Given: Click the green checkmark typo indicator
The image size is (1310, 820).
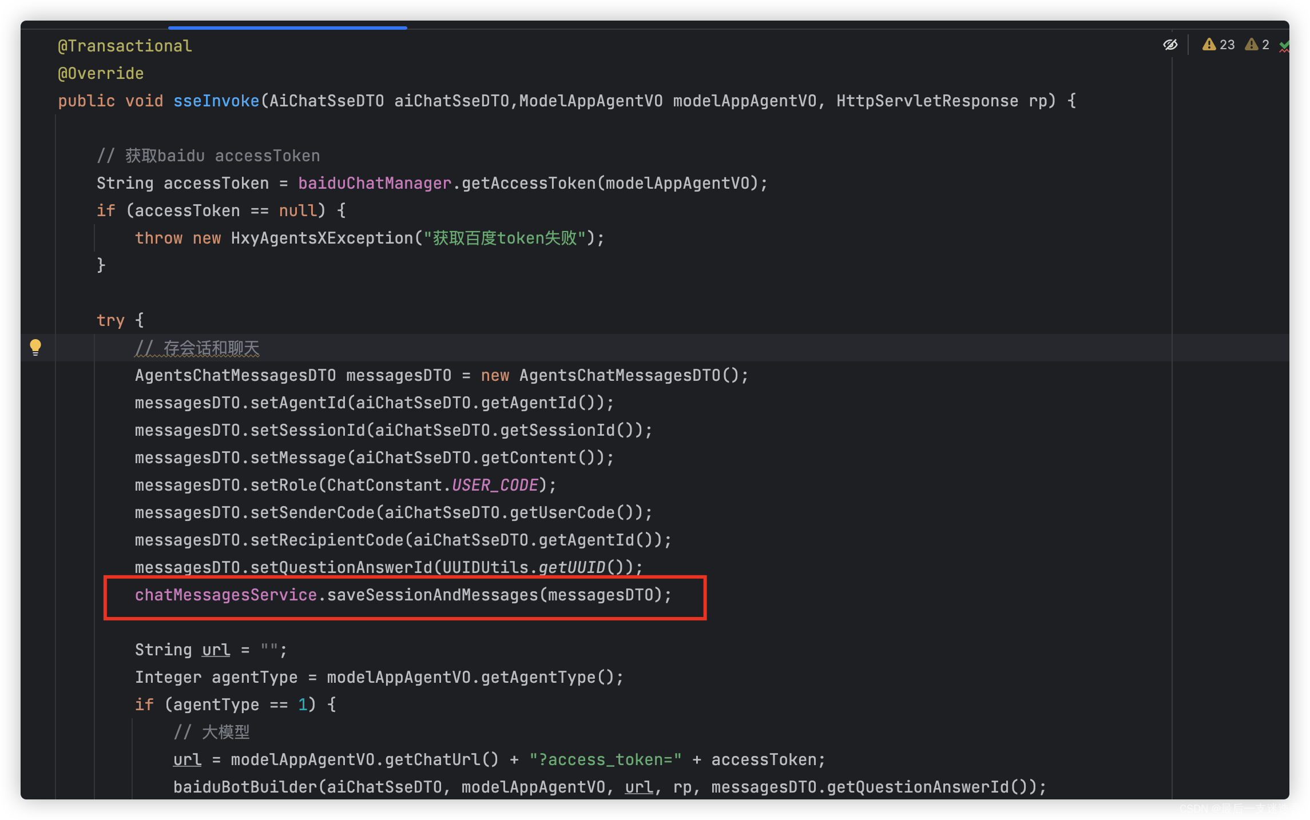Looking at the screenshot, I should 1284,45.
